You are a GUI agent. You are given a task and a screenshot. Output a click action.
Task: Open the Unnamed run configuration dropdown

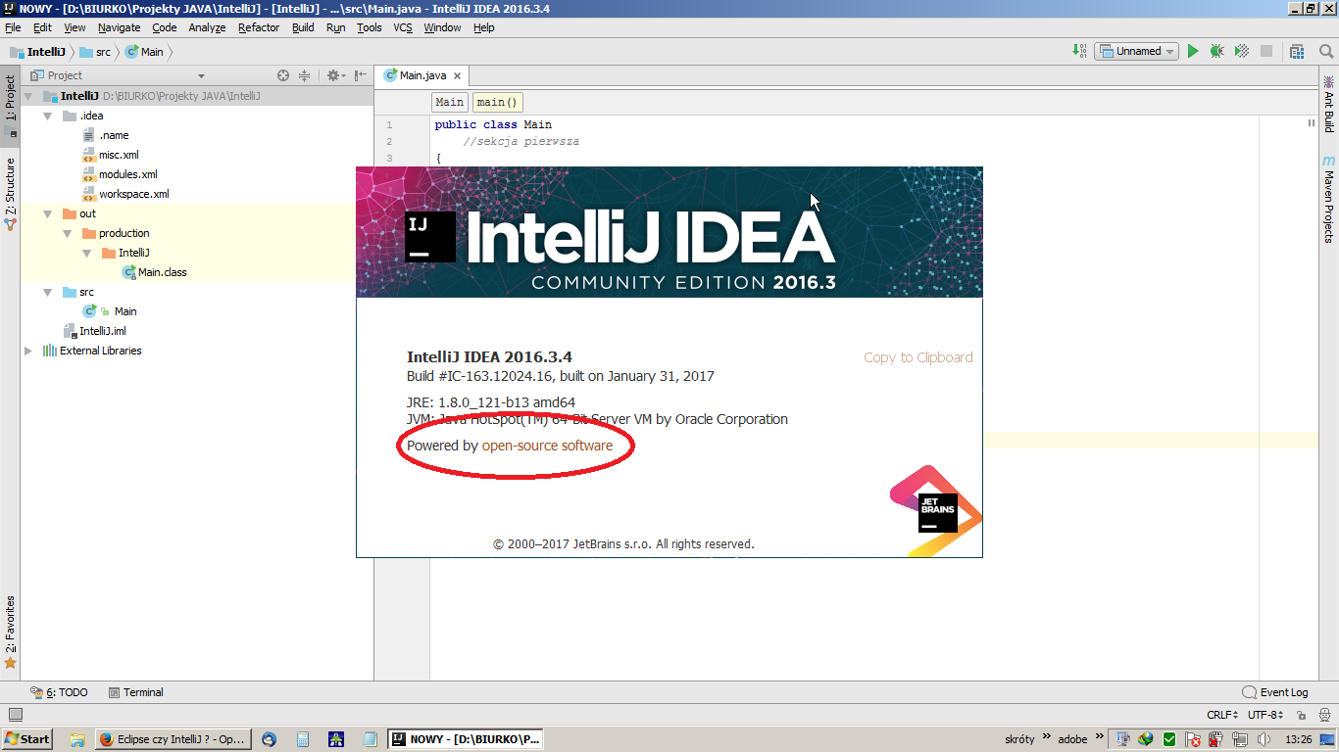(1137, 51)
